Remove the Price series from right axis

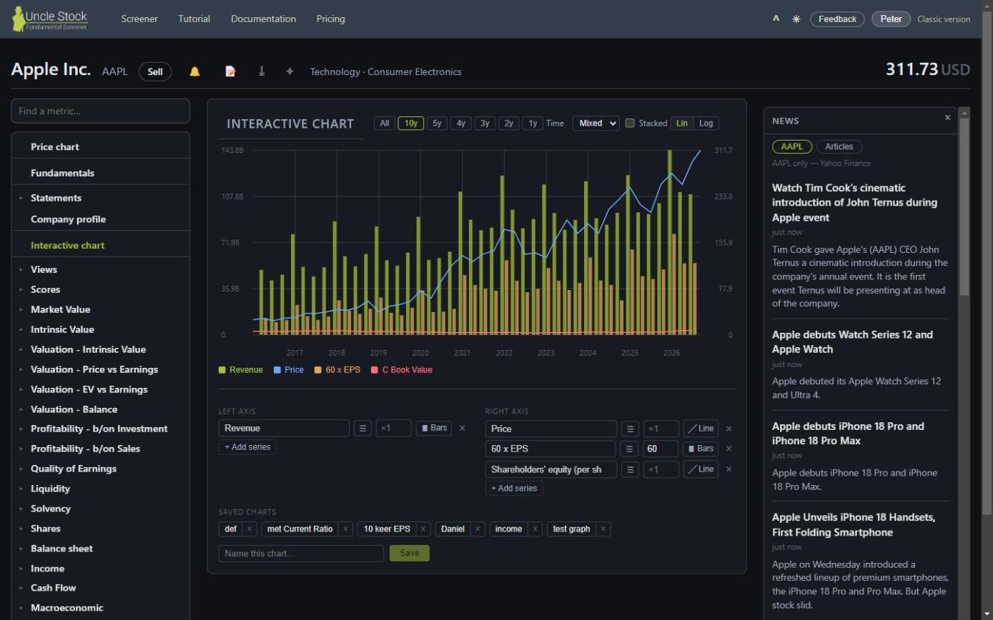(x=728, y=429)
